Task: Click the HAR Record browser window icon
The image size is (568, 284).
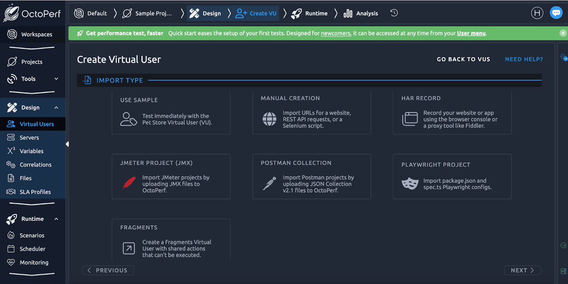Action: pyautogui.click(x=410, y=119)
